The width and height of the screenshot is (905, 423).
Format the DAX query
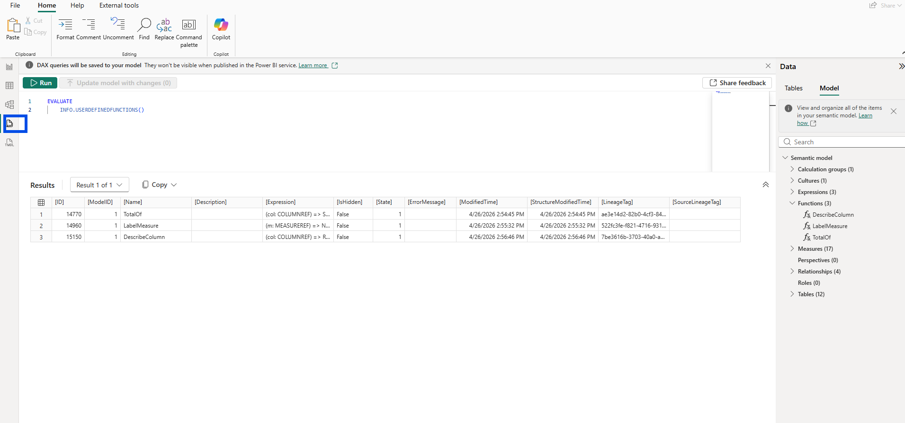[x=65, y=29]
